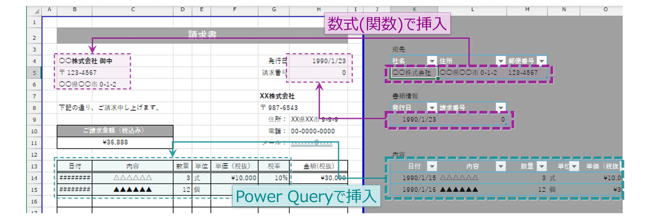
Task: Open the 郵便番号 column filter dropdown
Action: (542, 61)
